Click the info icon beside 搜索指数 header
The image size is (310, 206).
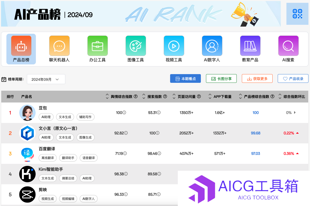pyautogui.click(x=165, y=97)
